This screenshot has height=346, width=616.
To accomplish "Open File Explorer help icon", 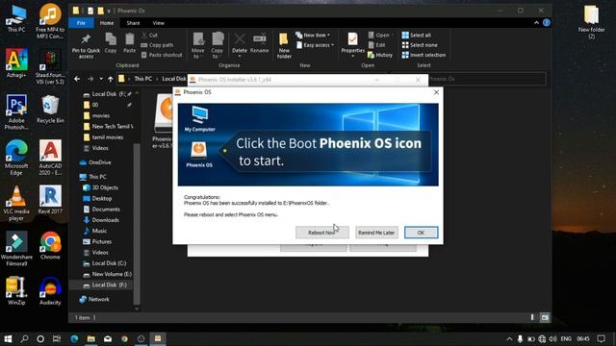I will point(546,23).
